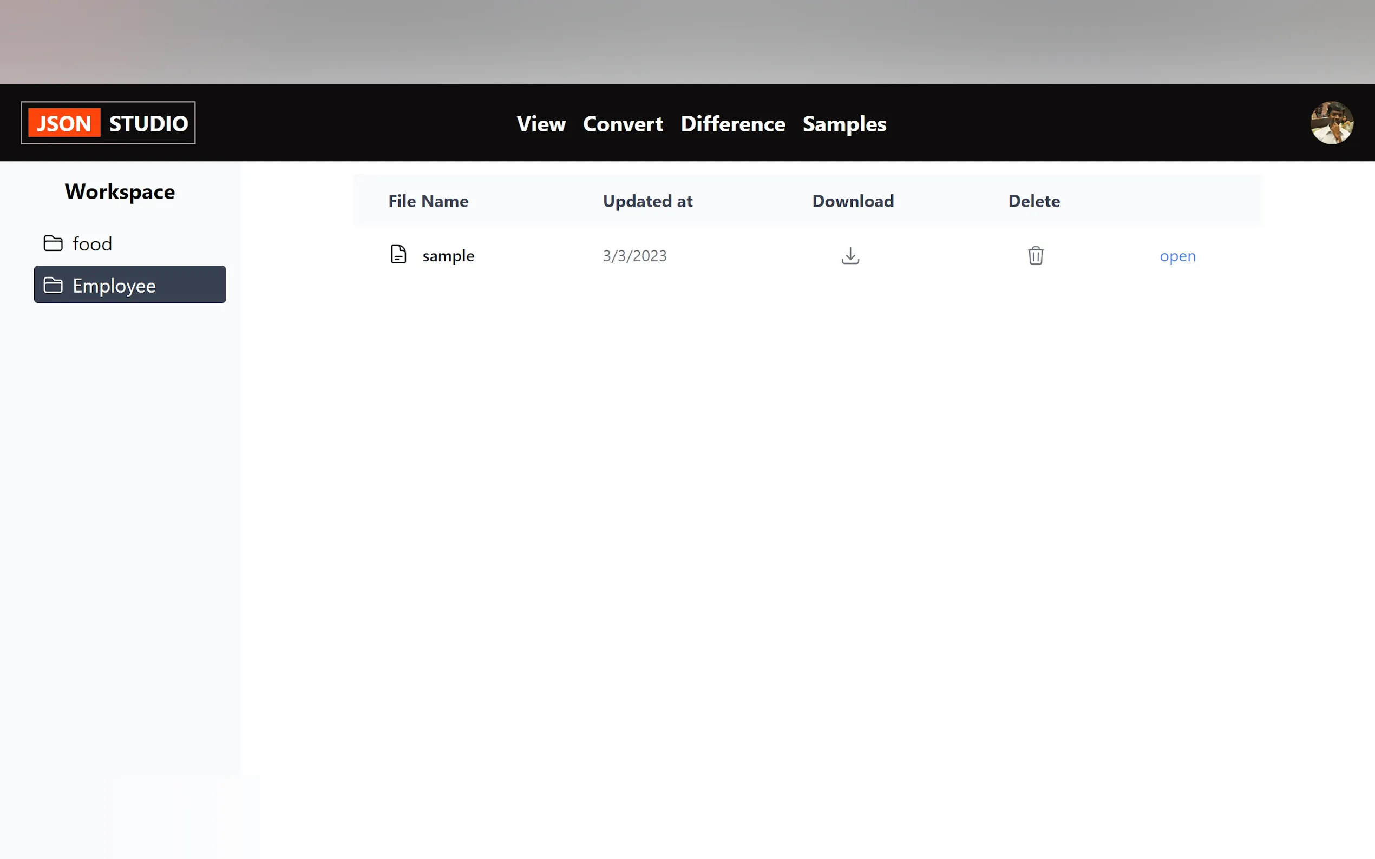This screenshot has width=1375, height=859.
Task: Open the user profile avatar
Action: [1331, 123]
